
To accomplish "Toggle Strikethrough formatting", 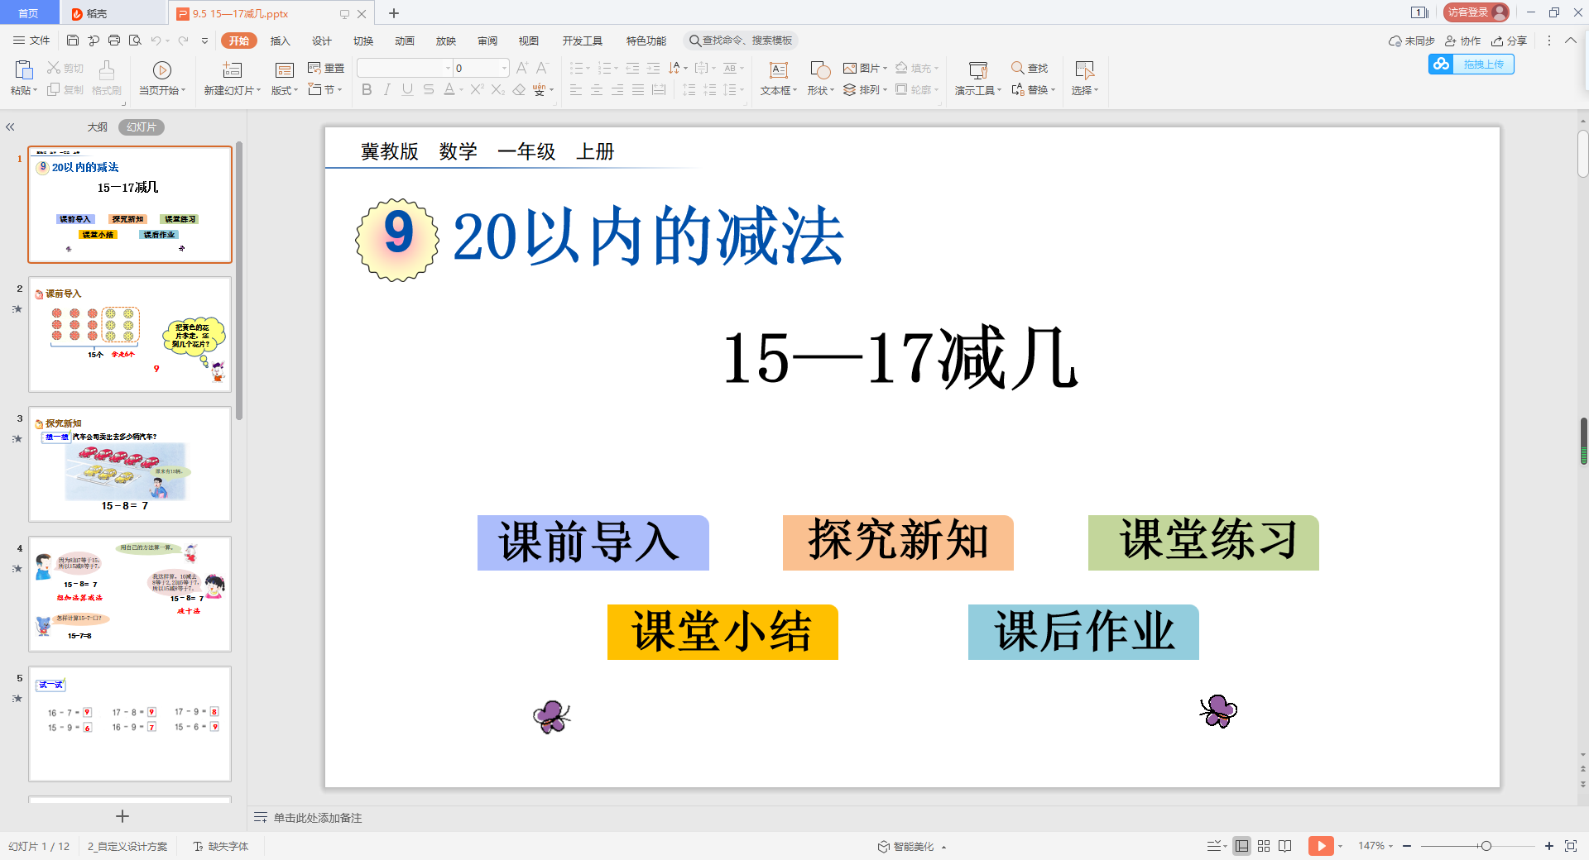I will 428,89.
